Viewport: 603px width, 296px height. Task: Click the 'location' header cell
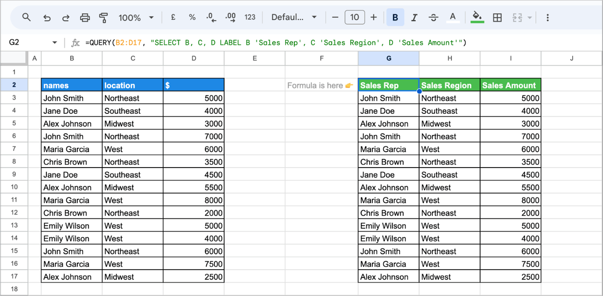click(133, 85)
